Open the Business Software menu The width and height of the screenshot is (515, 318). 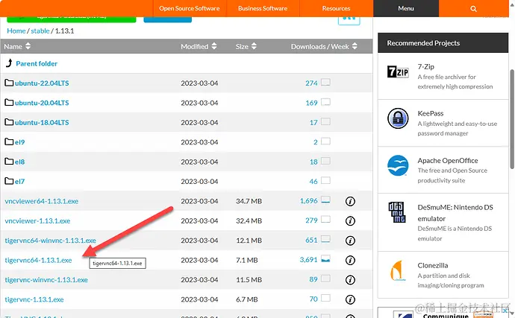coord(263,8)
